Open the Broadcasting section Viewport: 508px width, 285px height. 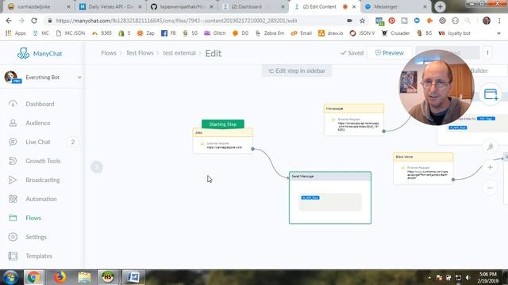pyautogui.click(x=43, y=180)
